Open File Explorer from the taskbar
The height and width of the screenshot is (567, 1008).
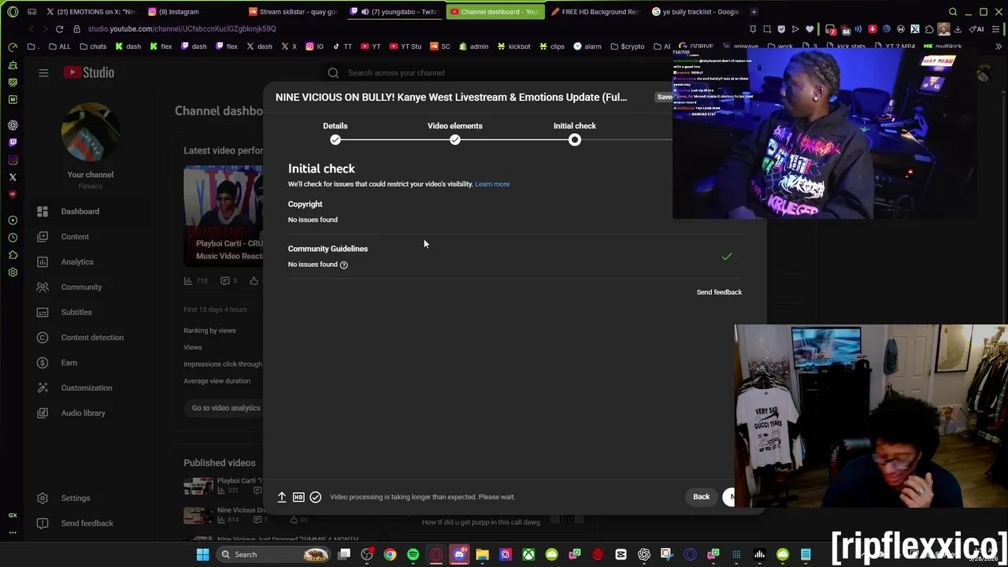click(x=482, y=554)
